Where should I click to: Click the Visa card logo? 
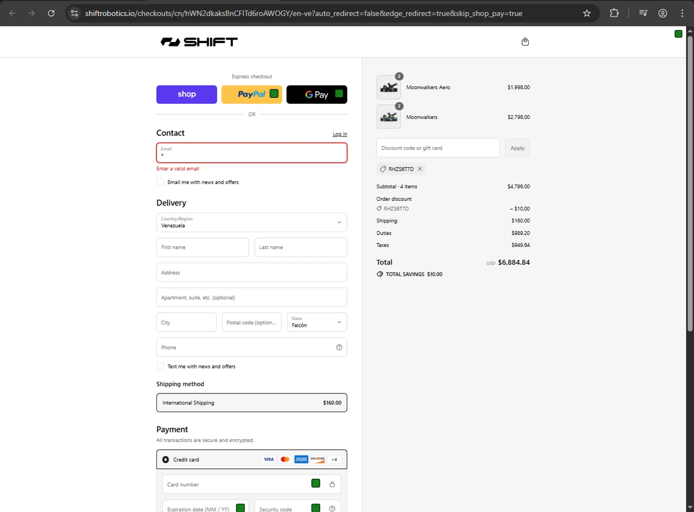coord(269,459)
